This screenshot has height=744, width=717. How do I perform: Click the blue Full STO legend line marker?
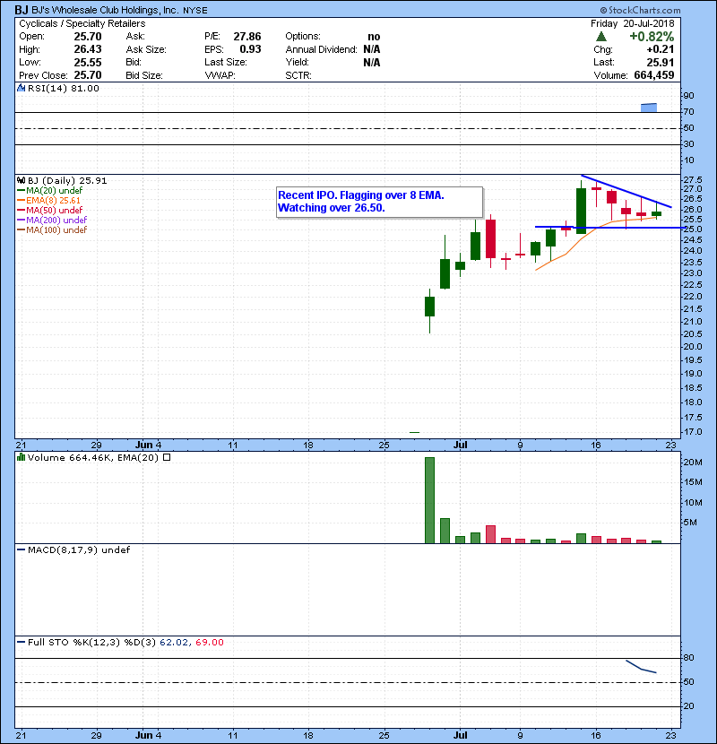pos(21,643)
